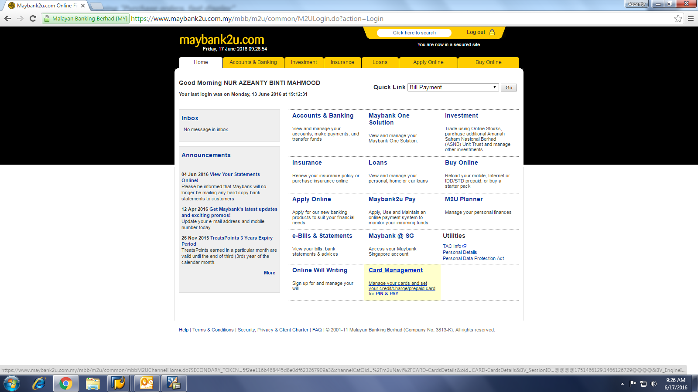Viewport: 698px width, 392px height.
Task: Click the browser forward arrow
Action: pyautogui.click(x=20, y=19)
